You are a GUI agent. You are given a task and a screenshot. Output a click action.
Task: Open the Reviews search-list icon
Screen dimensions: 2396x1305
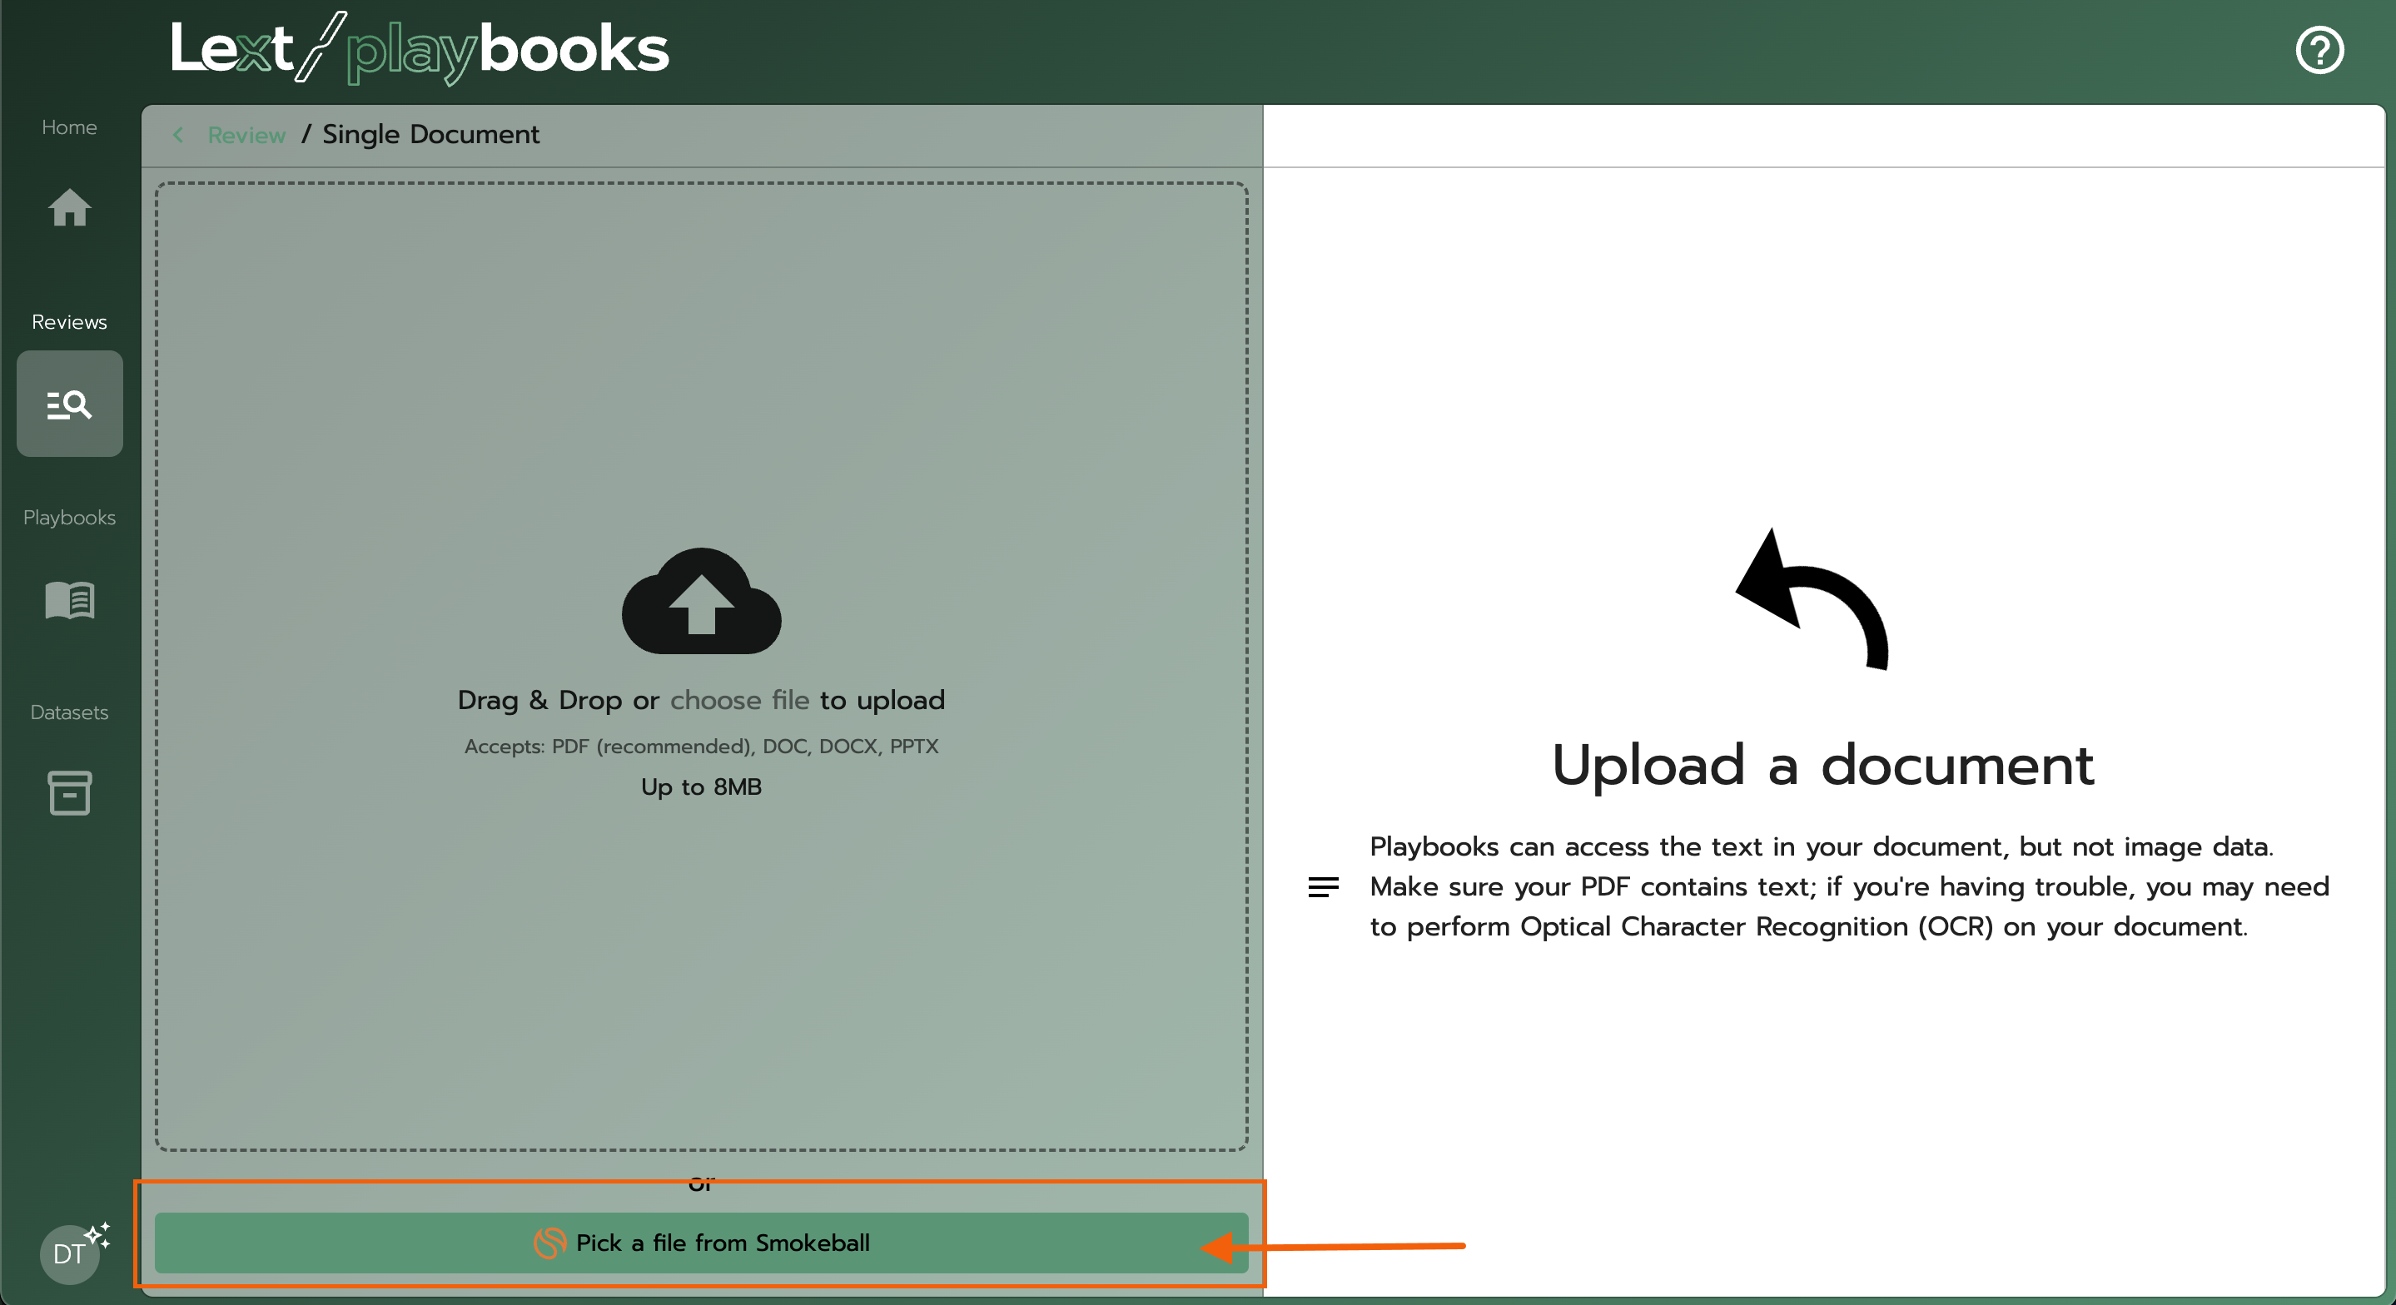tap(70, 404)
